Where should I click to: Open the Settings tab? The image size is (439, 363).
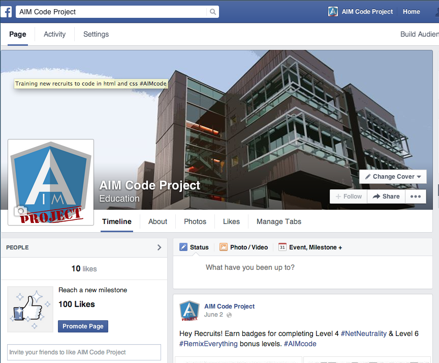[x=96, y=34]
